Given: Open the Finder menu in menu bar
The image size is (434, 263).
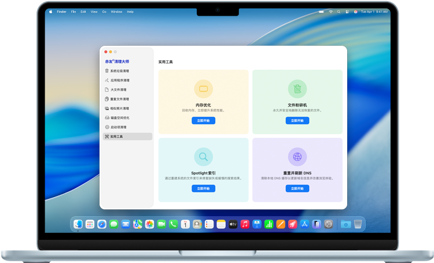Looking at the screenshot, I should click(61, 12).
